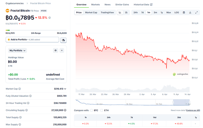Show Total Supply info icon

(21, 117)
